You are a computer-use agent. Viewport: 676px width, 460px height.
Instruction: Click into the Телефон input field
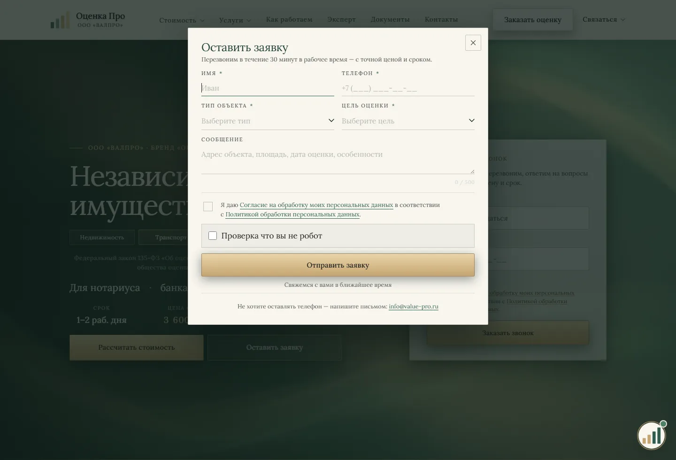coord(408,88)
